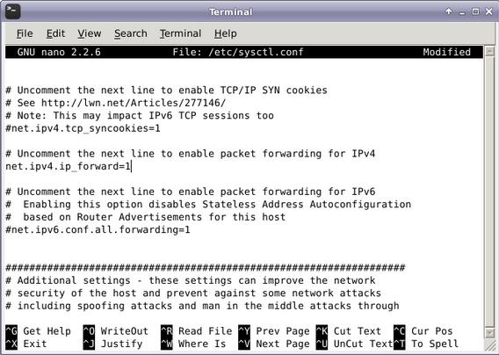Viewport: 499px width, 355px height.
Task: Click the scrollbar down arrow
Action: tap(489, 333)
